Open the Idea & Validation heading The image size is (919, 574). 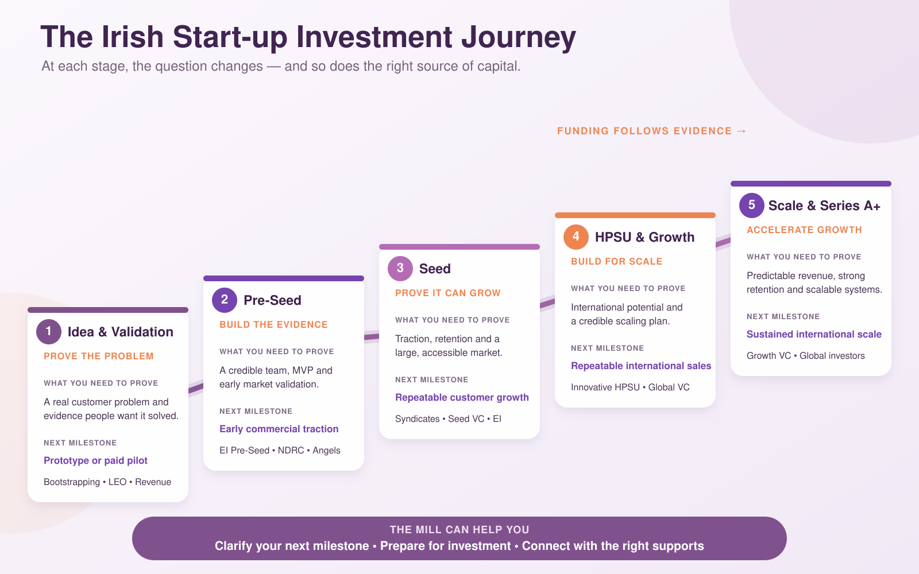point(121,332)
